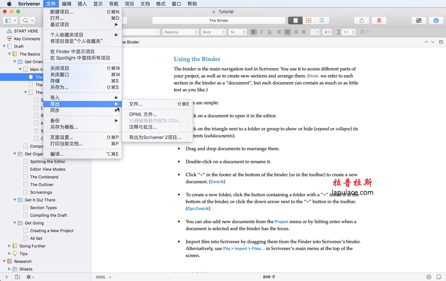Open the Palatino font dropdown
This screenshot has width=446, height=281.
180,32
